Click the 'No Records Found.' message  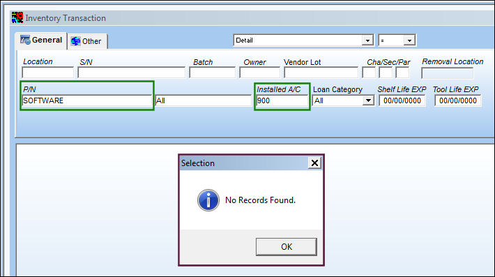pos(260,200)
